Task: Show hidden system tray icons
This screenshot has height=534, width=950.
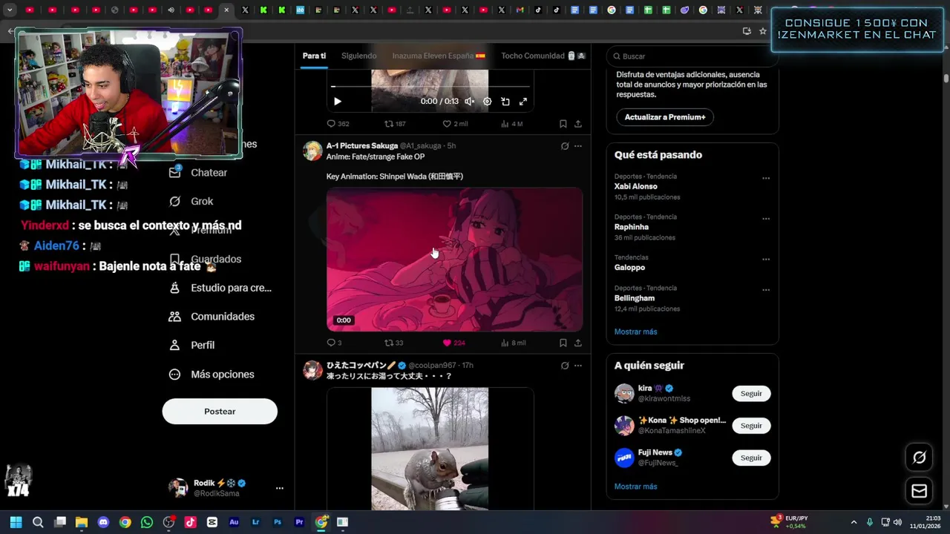Action: (854, 522)
